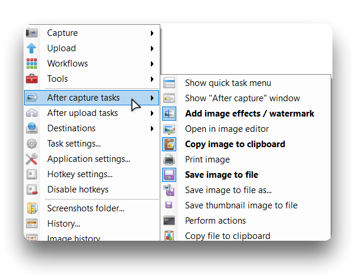Toggle Save image to file task

coord(221,175)
